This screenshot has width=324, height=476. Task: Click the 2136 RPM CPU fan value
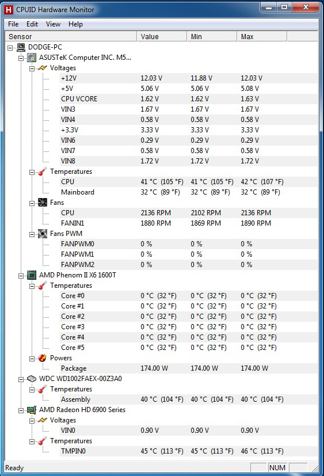coord(156,213)
